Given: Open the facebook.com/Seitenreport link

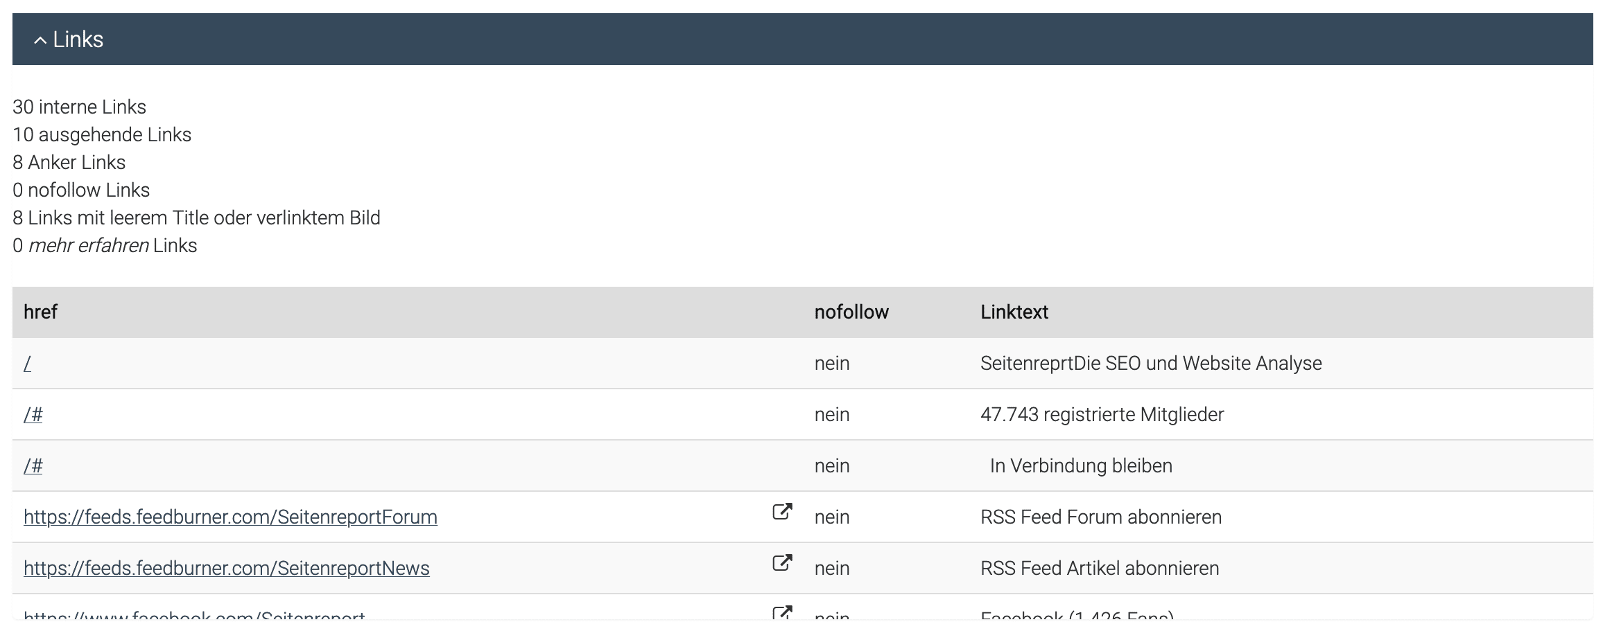Looking at the screenshot, I should 194,615.
